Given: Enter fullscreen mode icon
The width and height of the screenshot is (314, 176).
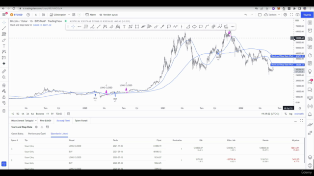Looking at the screenshot, I should click(x=291, y=15).
